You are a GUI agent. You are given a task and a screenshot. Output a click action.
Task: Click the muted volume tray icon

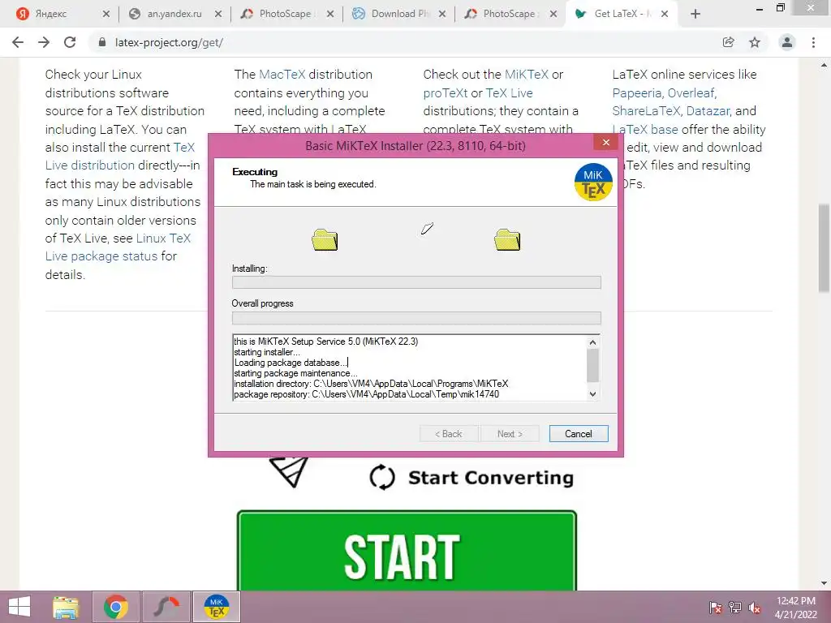754,608
